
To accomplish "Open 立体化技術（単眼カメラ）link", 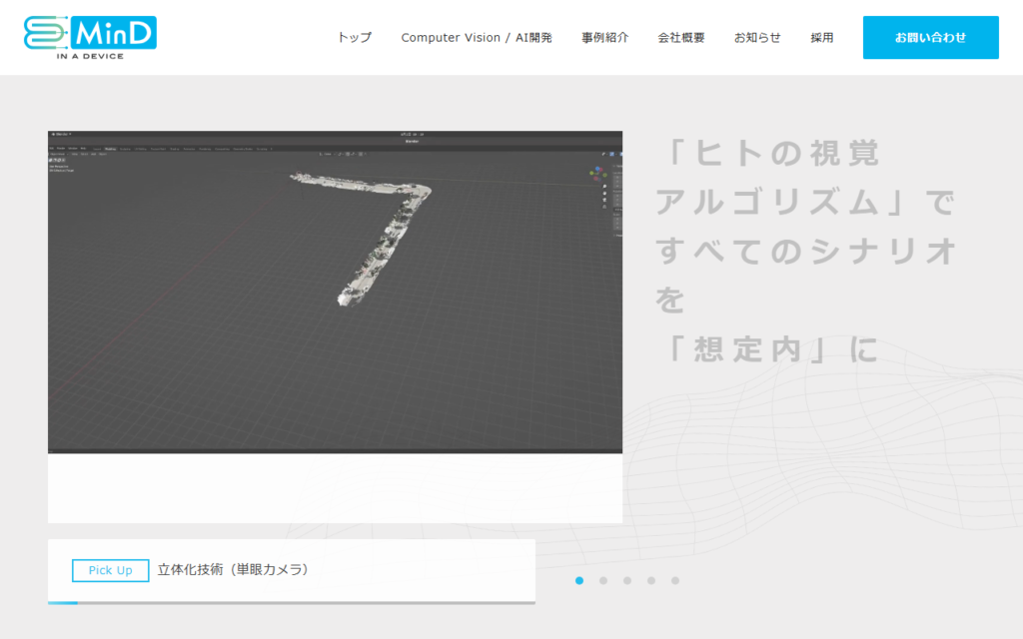I will 233,570.
